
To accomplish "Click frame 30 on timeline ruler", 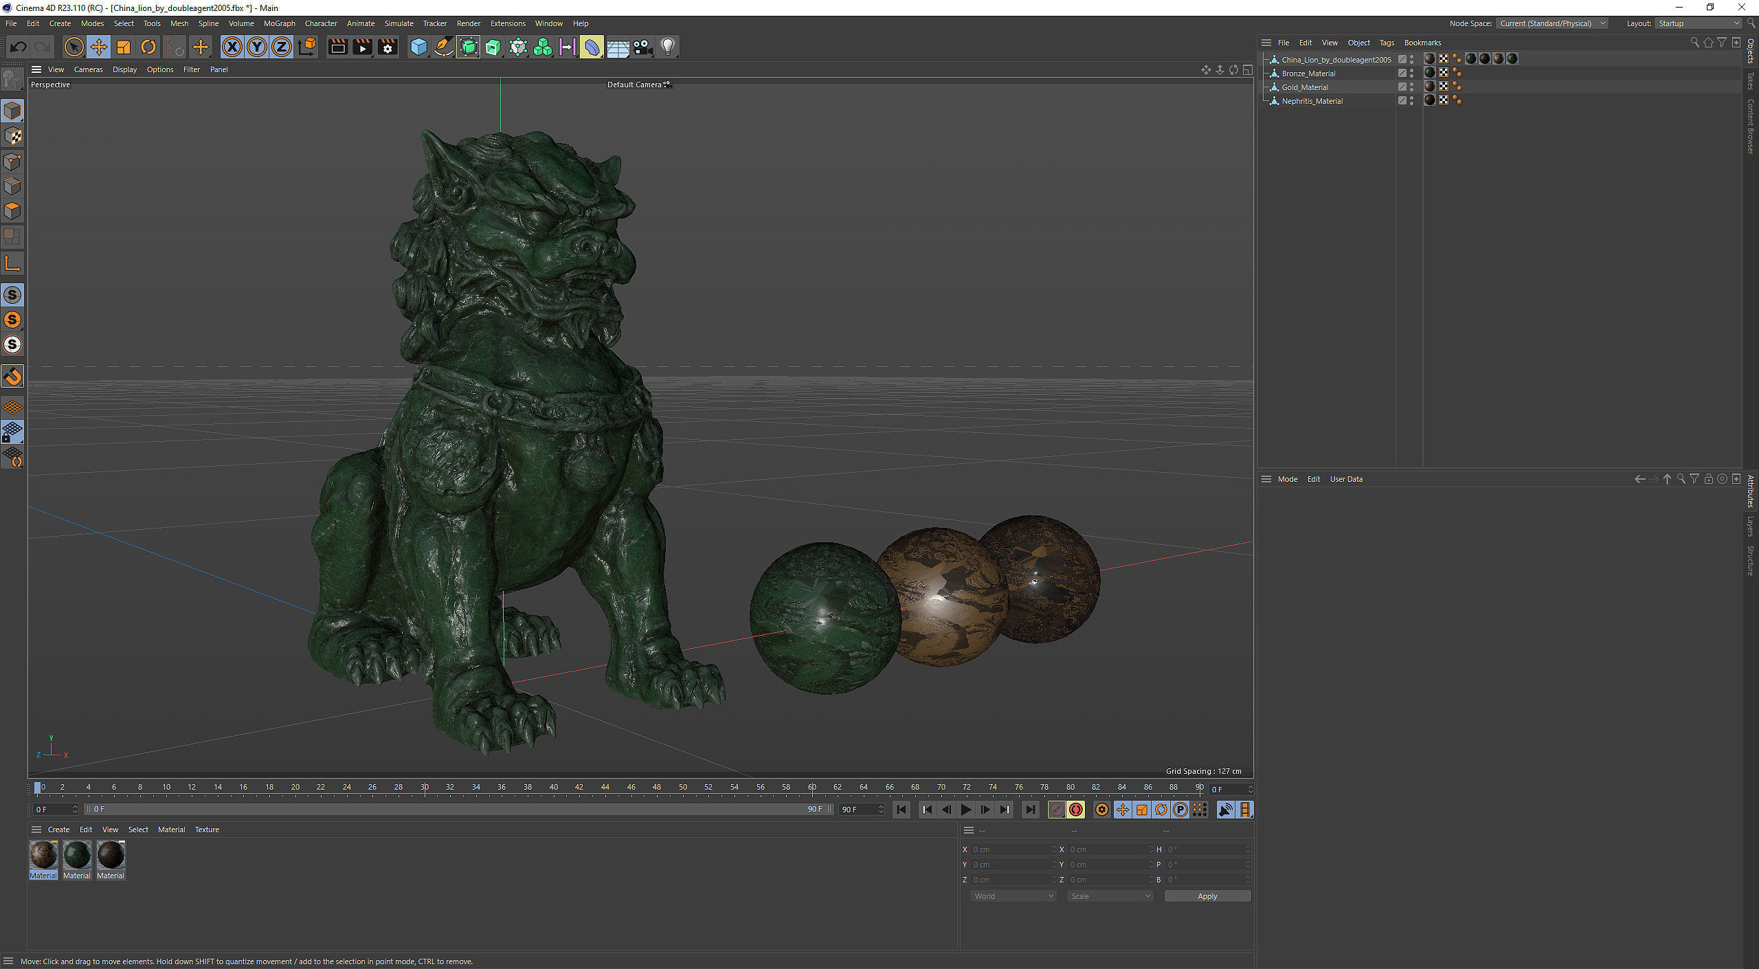I will [425, 788].
